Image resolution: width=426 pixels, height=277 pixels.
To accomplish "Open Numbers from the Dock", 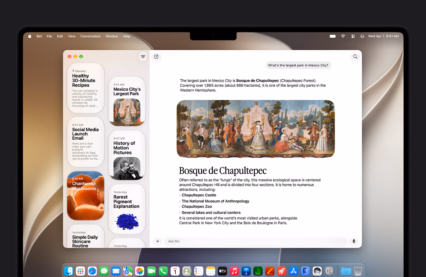I will pos(258,271).
